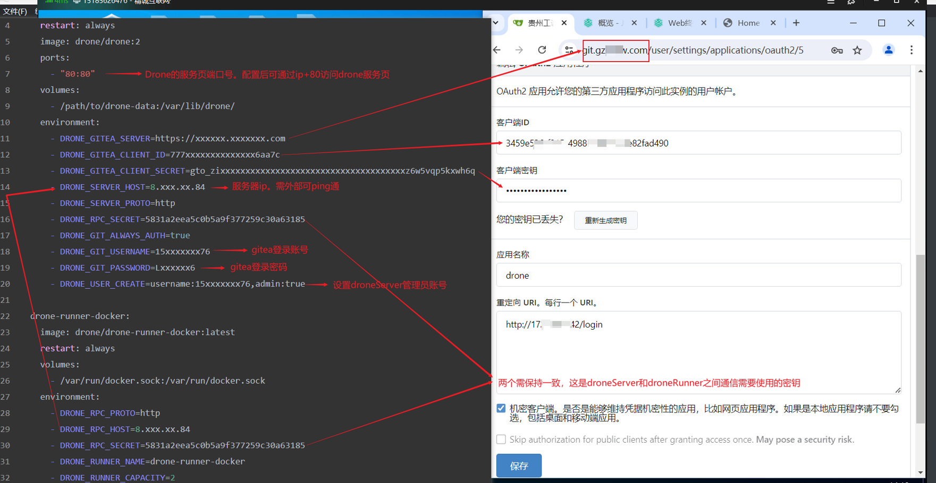This screenshot has height=483, width=936.
Task: Click DRONE_GIT_ALWAYS_AUTH=true line
Action: (125, 235)
